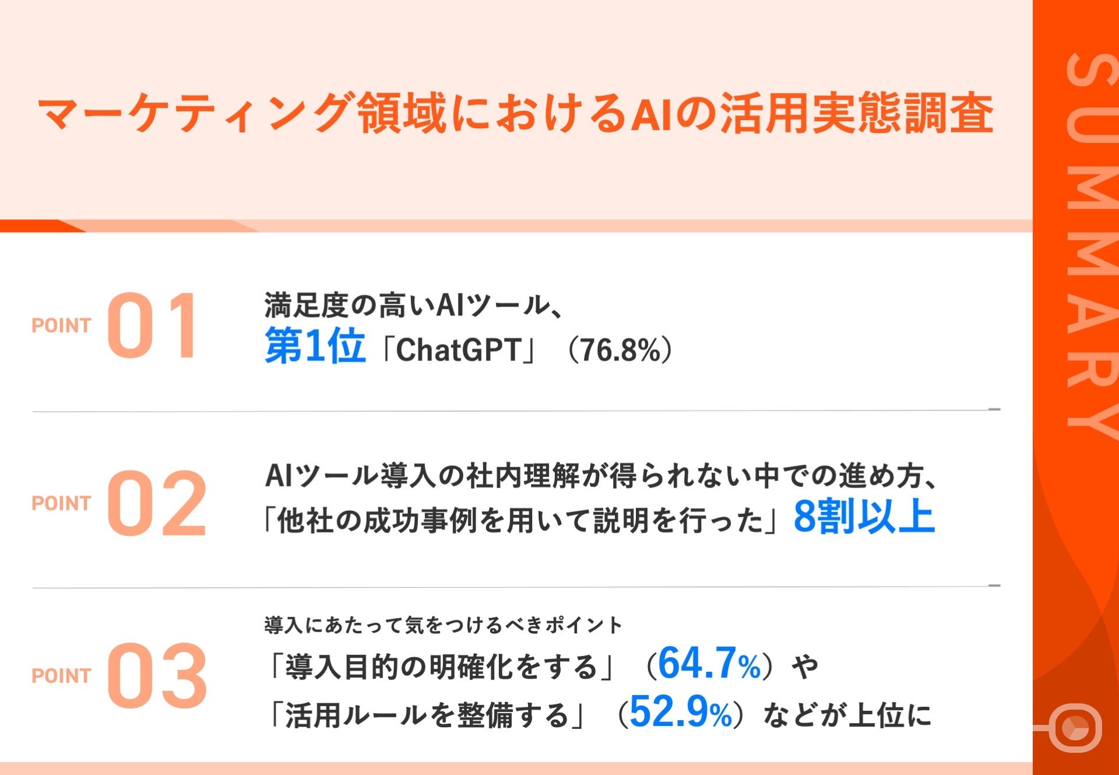Click the blue 52.9% figure
Screen dimensions: 1119x775
681,713
